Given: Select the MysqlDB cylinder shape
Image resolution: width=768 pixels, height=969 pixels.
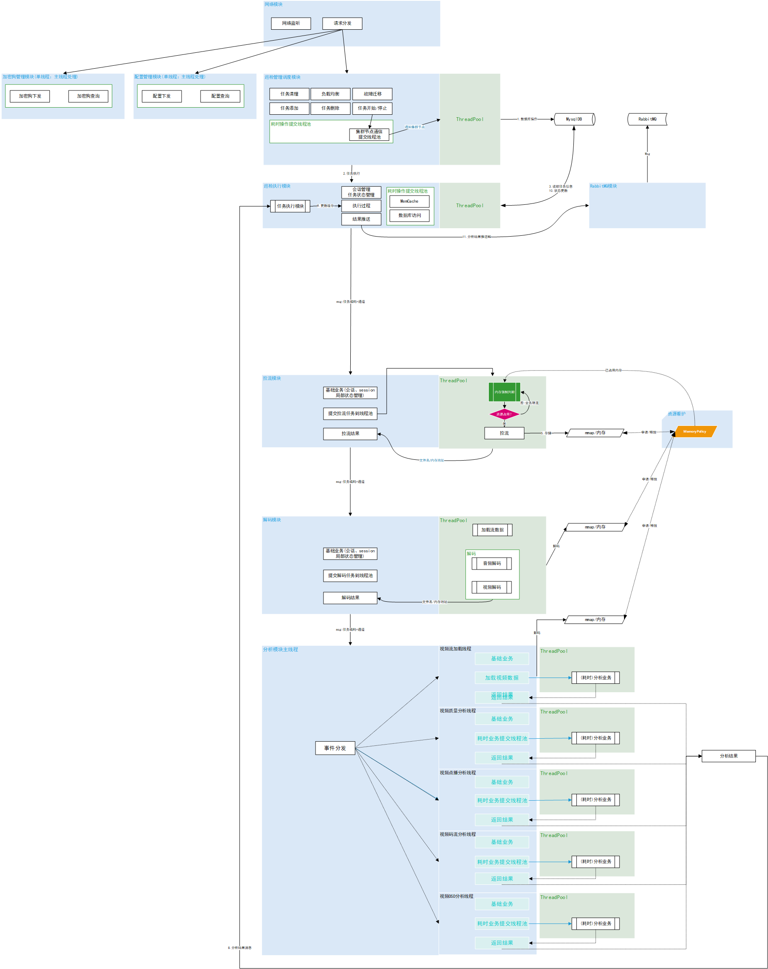Looking at the screenshot, I should coord(574,119).
